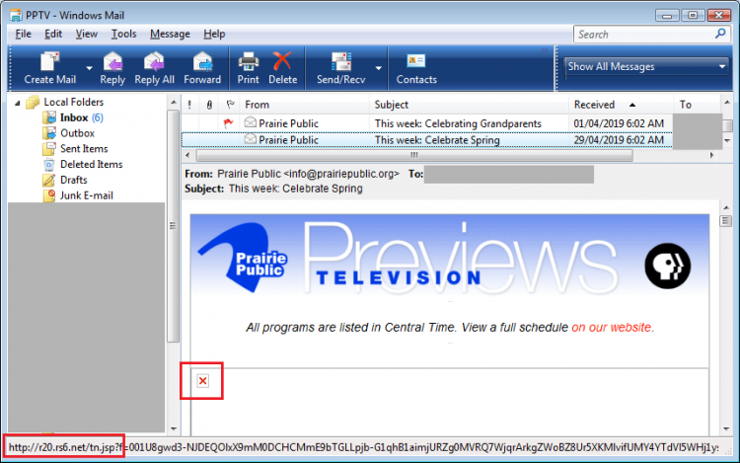Viewport: 740px width, 463px height.
Task: Sort messages by the Received column
Action: tap(621, 105)
